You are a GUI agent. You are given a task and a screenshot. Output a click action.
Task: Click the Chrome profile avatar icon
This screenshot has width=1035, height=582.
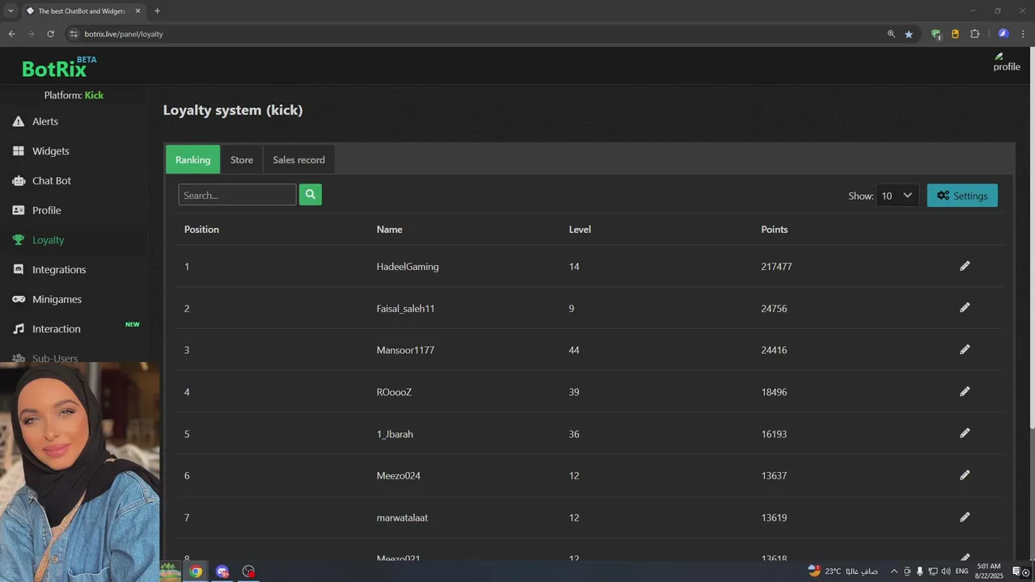(1003, 34)
